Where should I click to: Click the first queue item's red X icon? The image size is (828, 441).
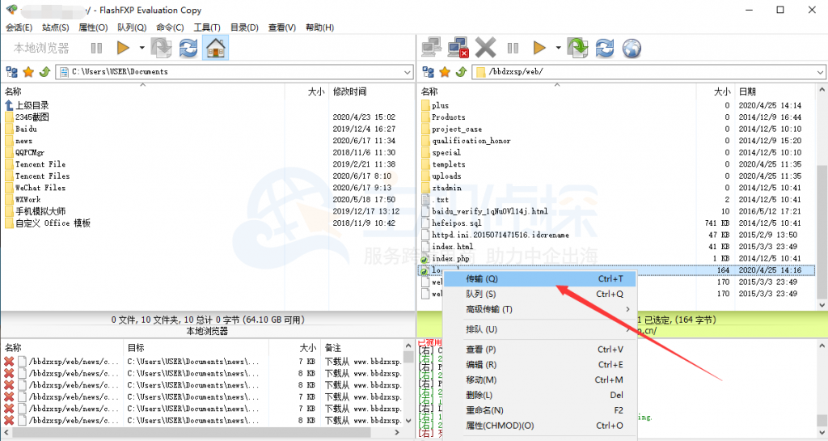point(9,362)
